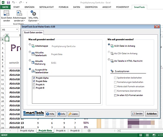Click the Excel-Daten senden ribbon icon
The height and width of the screenshot is (137, 163).
(x=7, y=13)
